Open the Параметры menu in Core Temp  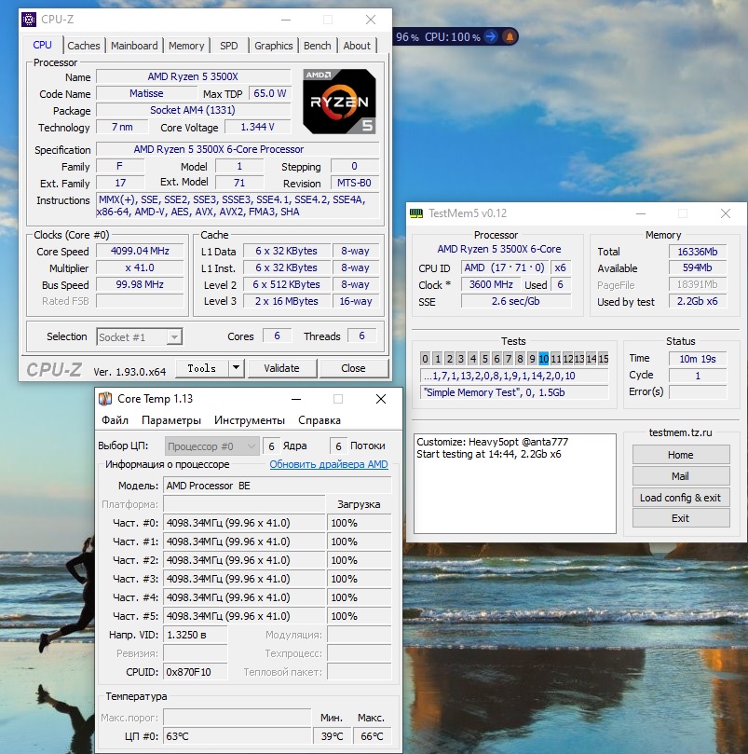pyautogui.click(x=171, y=420)
